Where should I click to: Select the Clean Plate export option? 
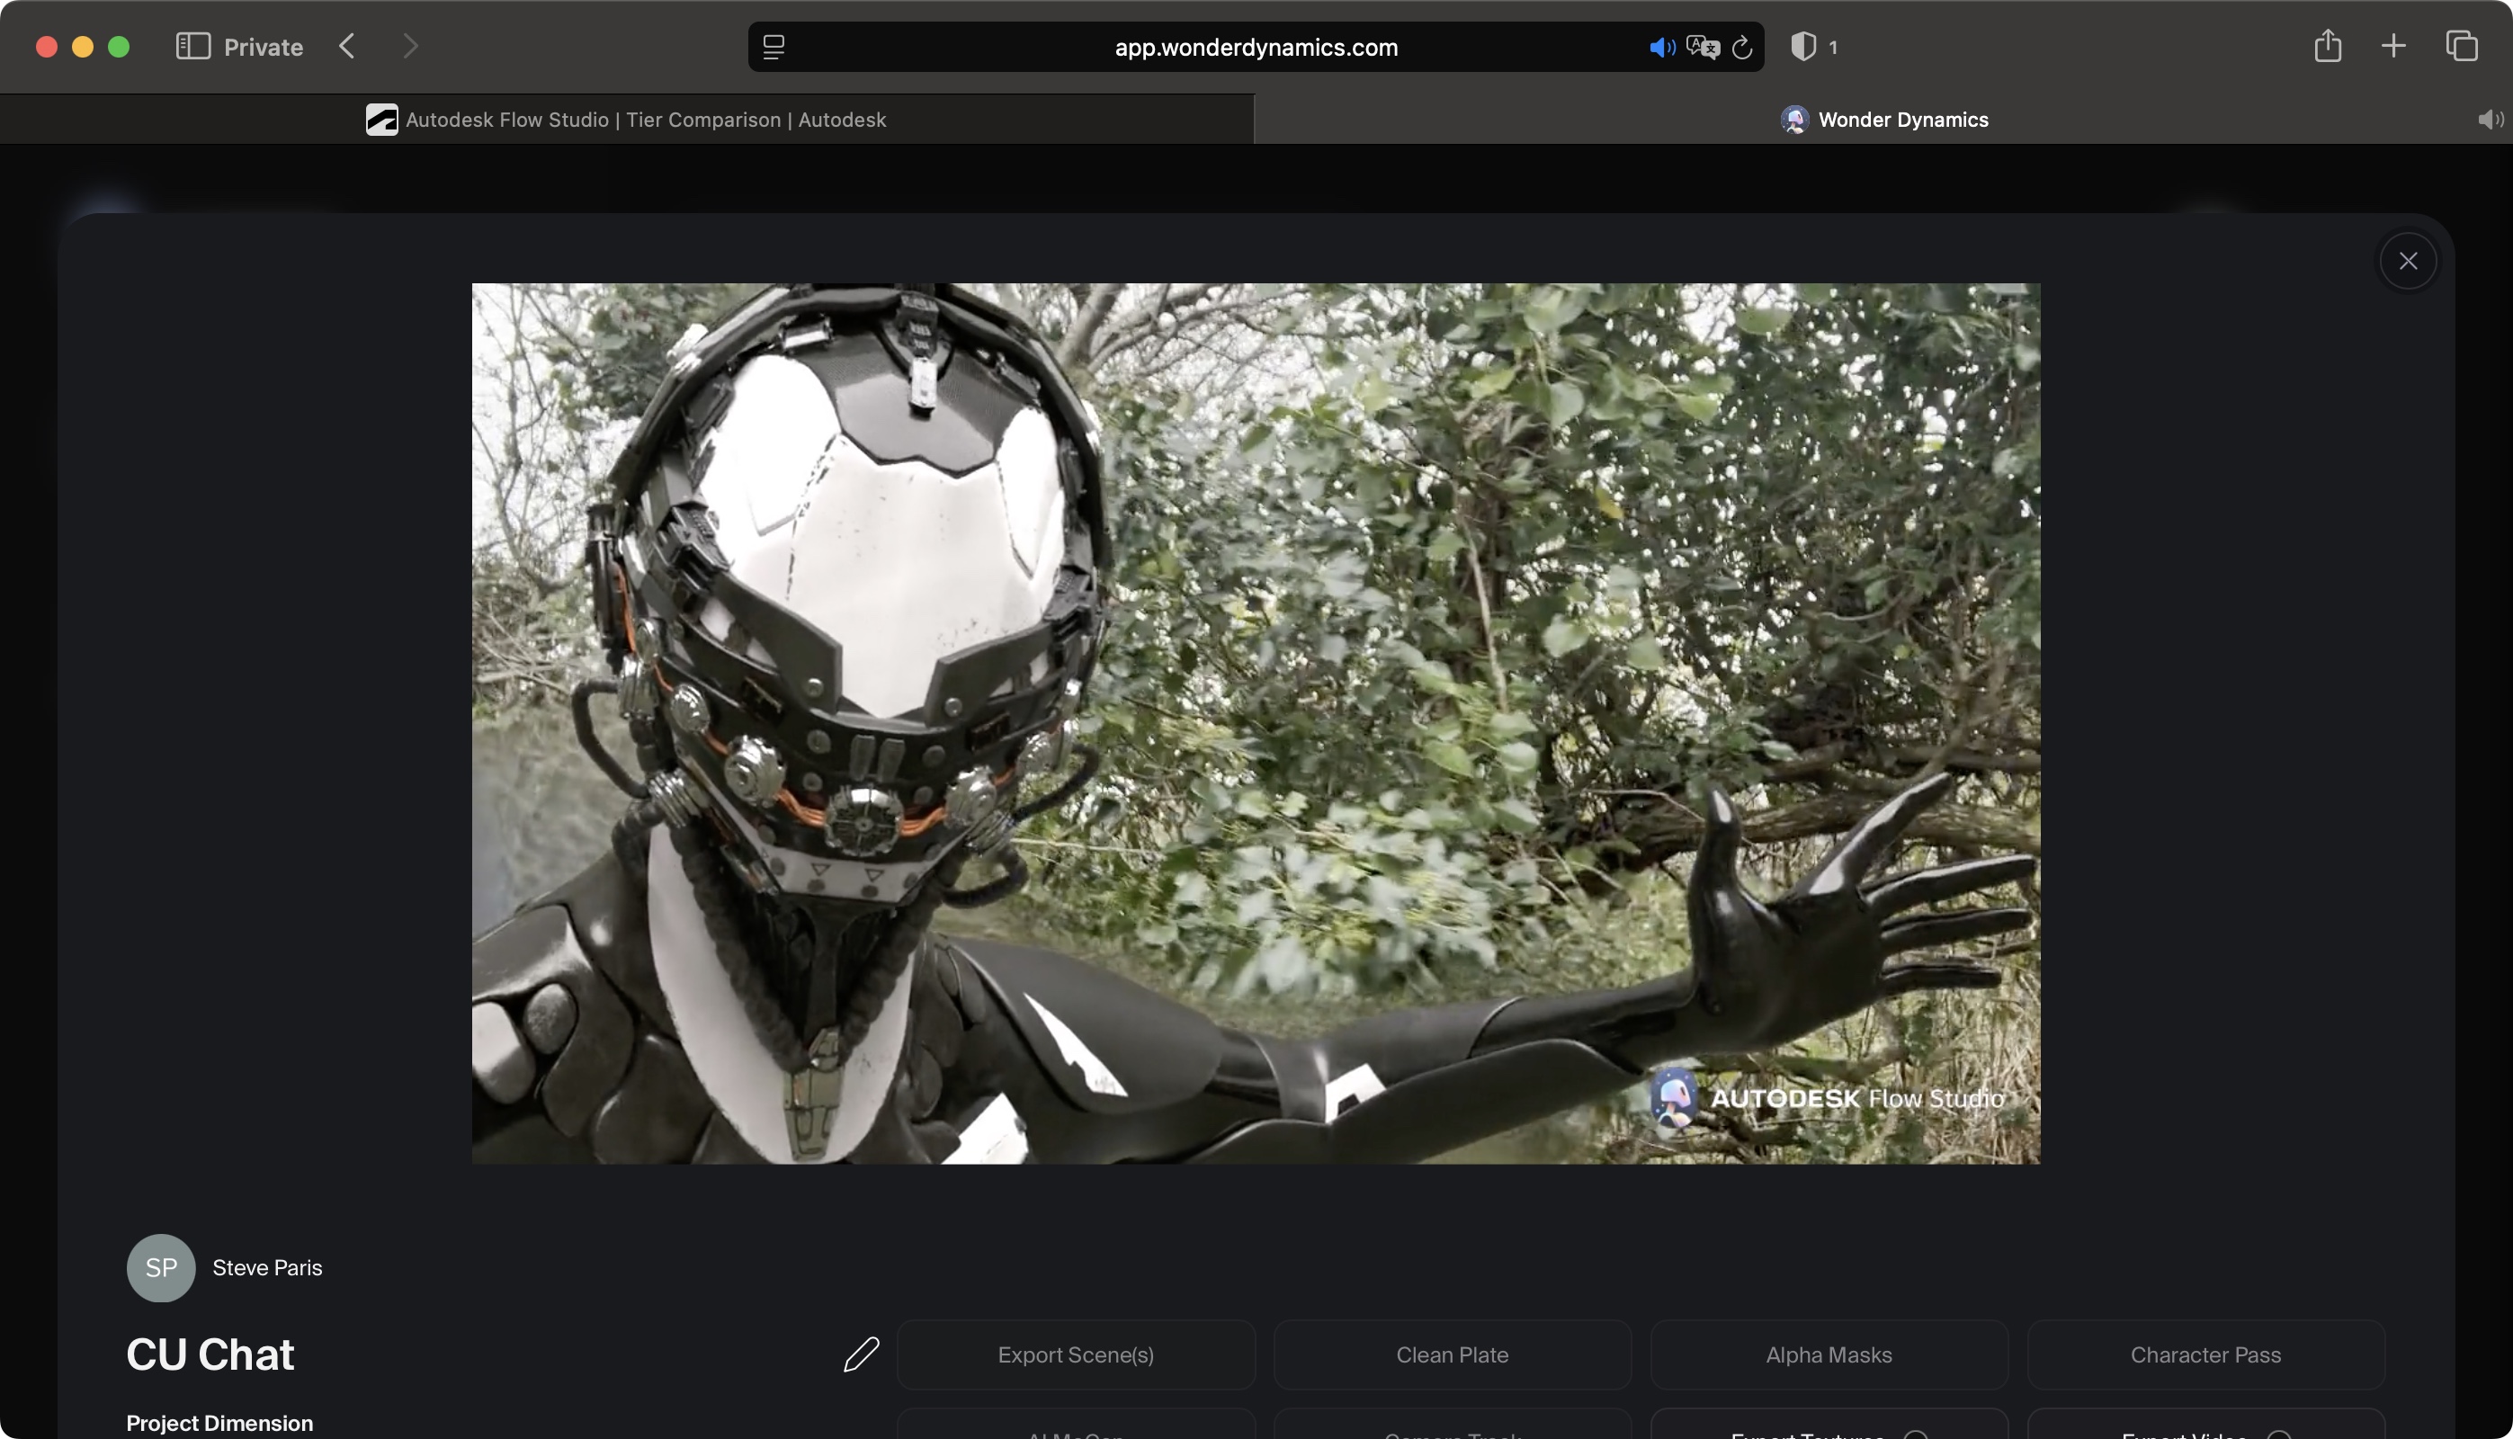point(1452,1355)
